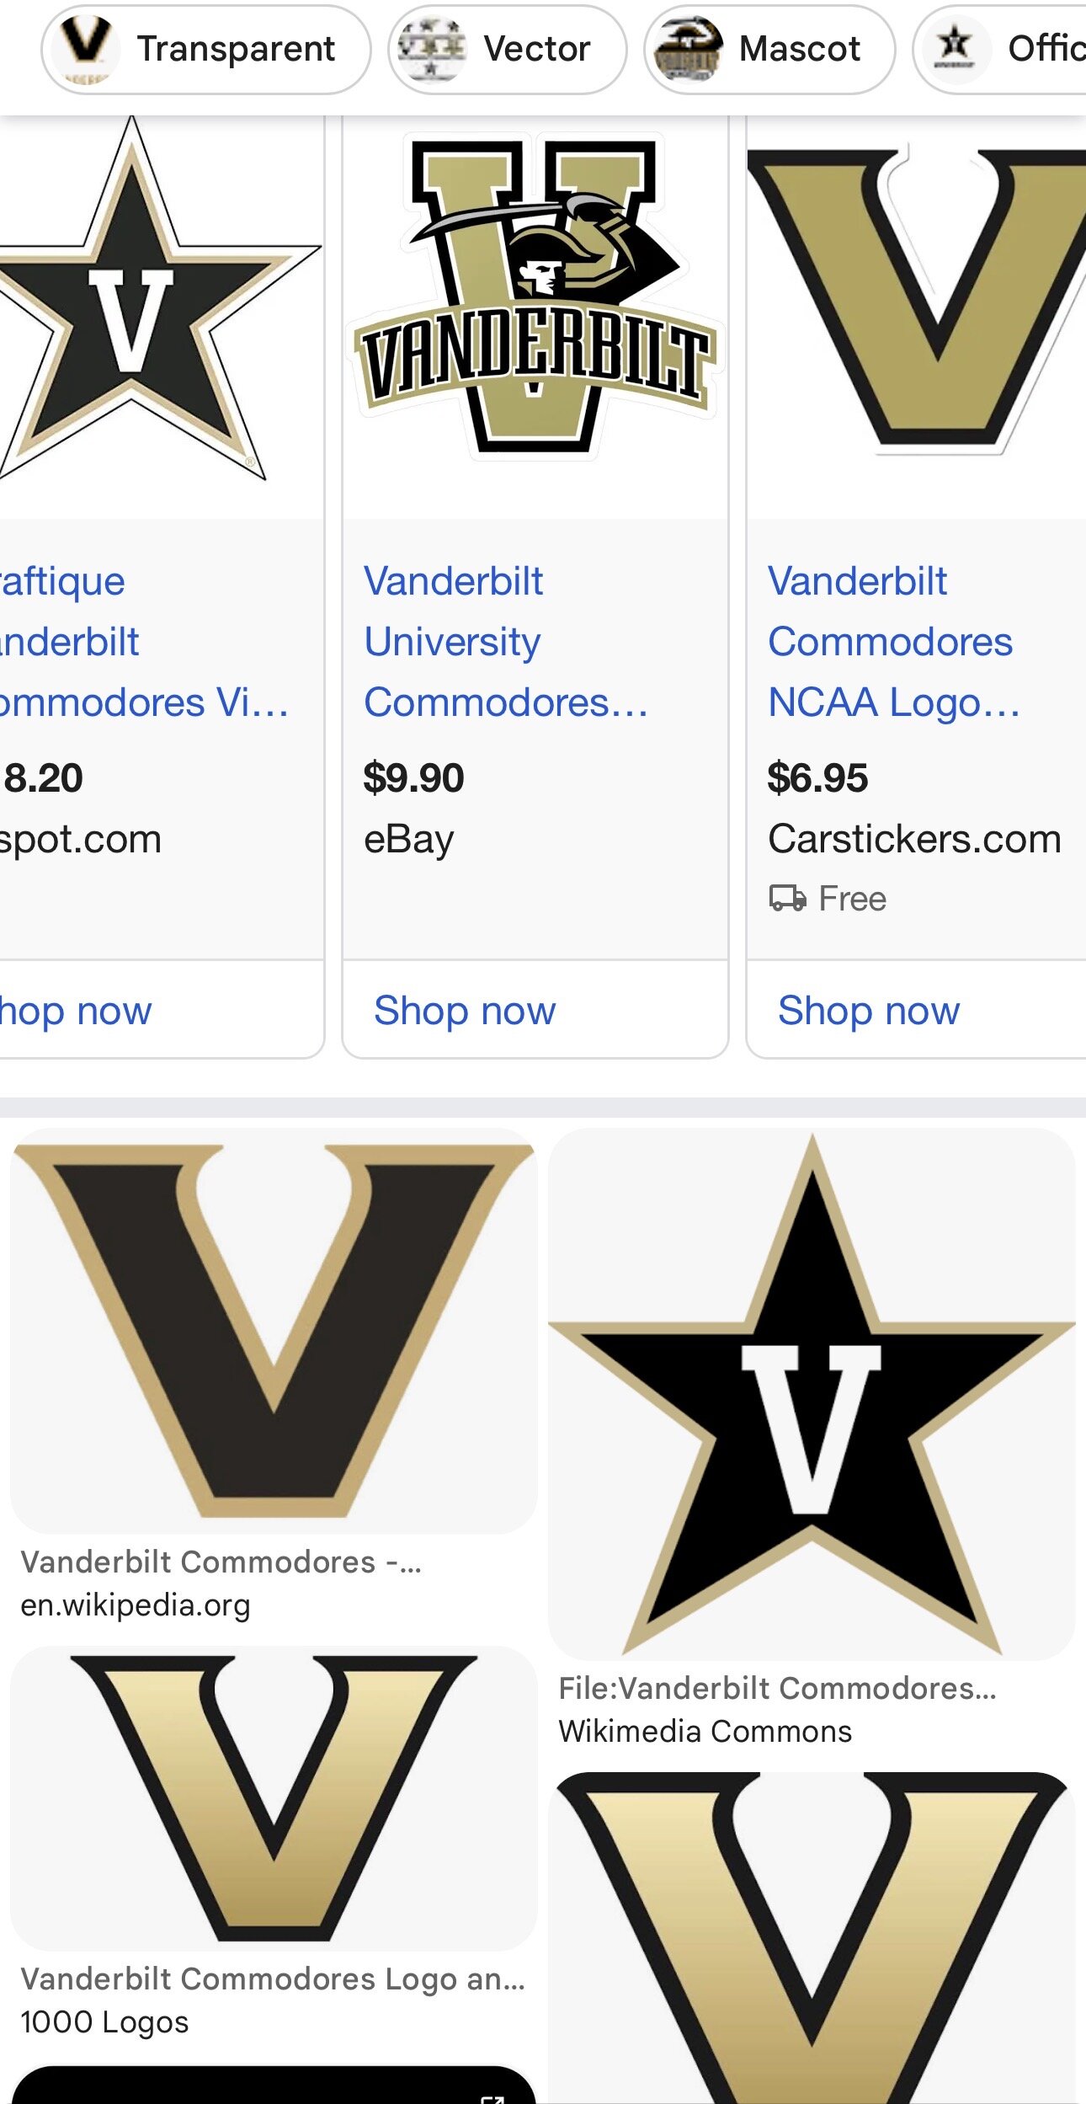Select the Transparent filter chip
The image size is (1086, 2104).
206,50
